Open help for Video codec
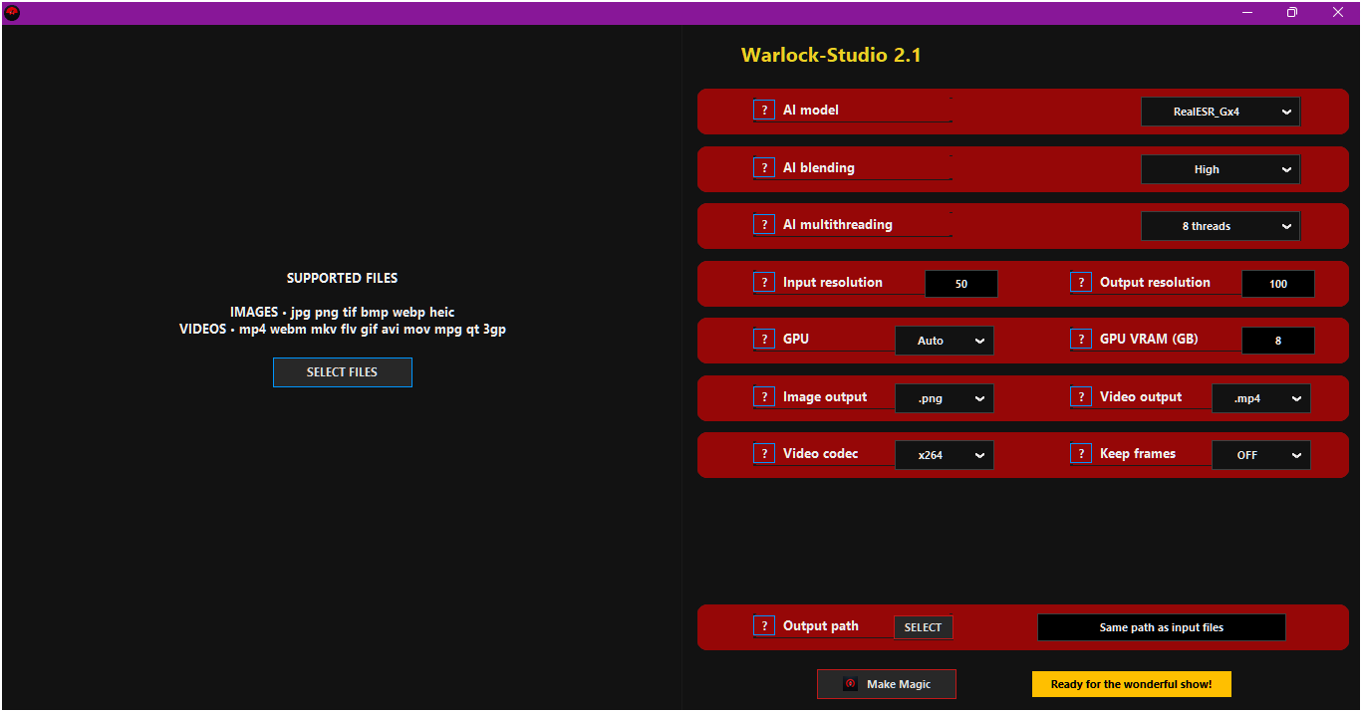 pos(764,454)
